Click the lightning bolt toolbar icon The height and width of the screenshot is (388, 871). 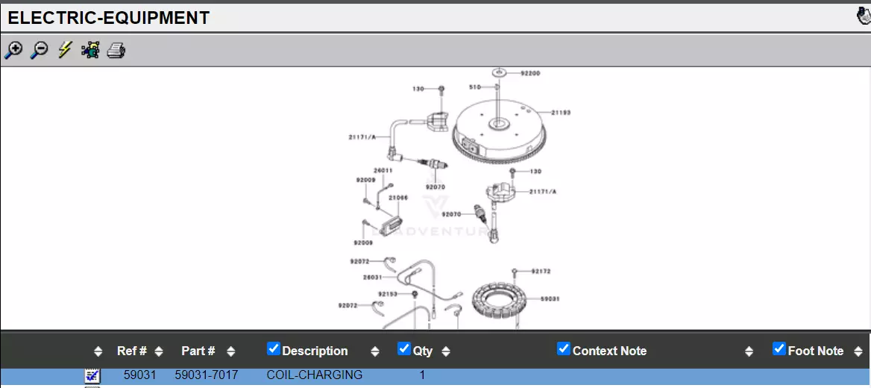(x=65, y=50)
